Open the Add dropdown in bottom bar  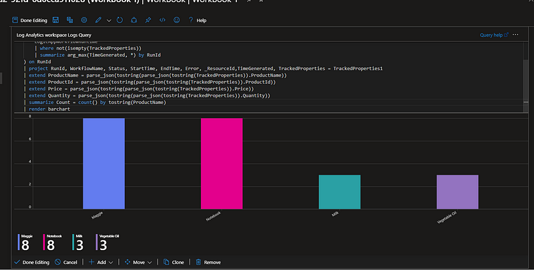(101, 262)
